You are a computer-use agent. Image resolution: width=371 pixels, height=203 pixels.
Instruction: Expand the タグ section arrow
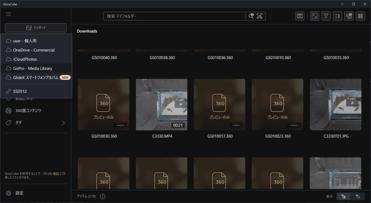(x=63, y=123)
